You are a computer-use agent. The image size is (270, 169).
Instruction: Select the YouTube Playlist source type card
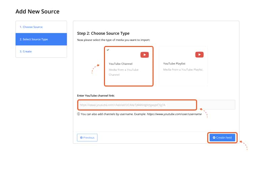[x=183, y=66]
